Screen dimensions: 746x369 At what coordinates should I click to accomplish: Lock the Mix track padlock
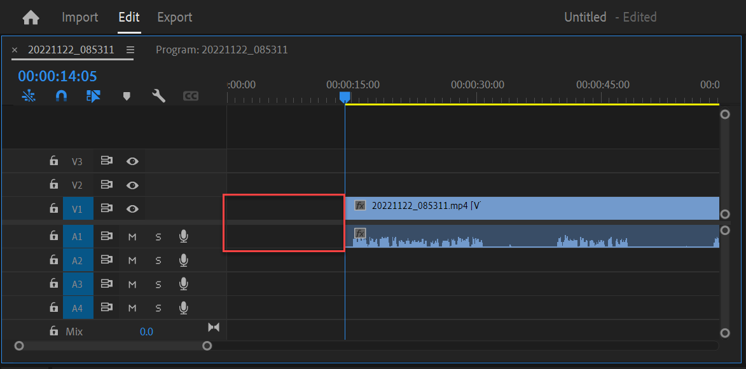coord(54,331)
